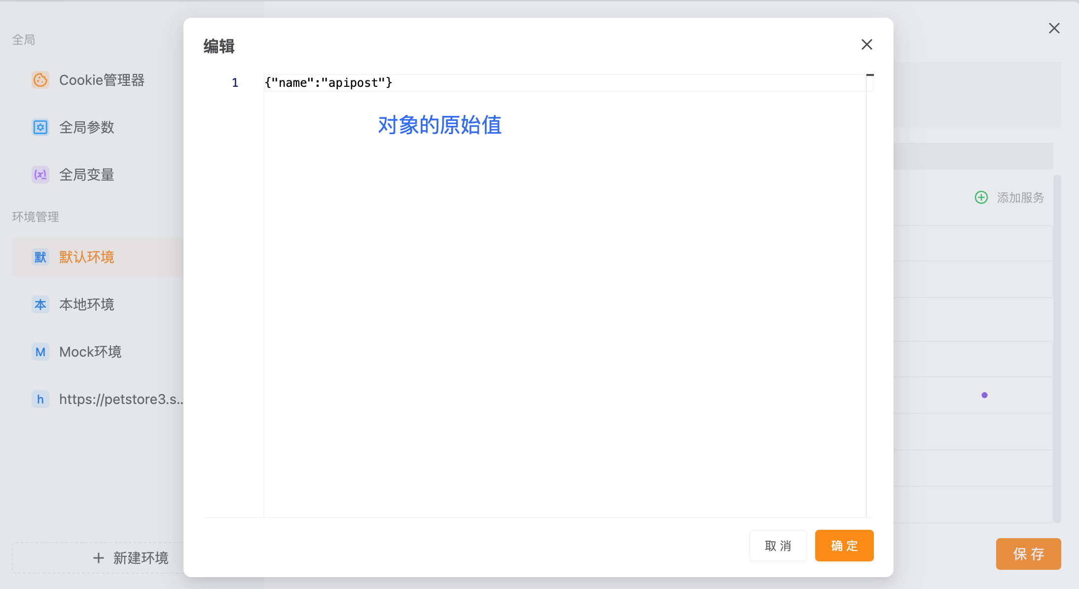Click the purple dot in the variable row

984,395
